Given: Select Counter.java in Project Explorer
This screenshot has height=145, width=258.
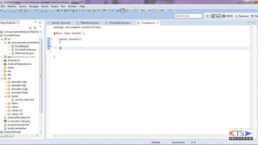Looking at the screenshot, I should [22, 46].
